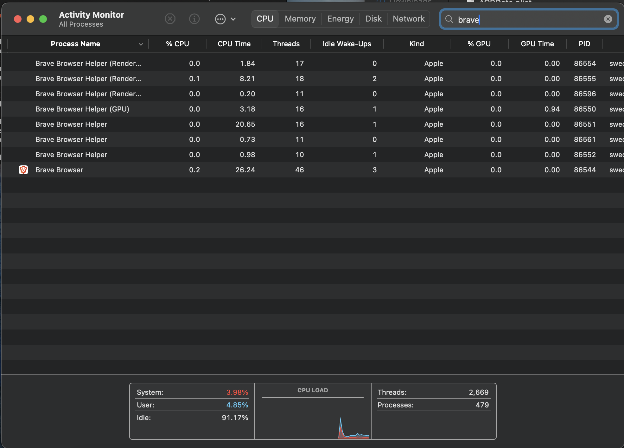Switch to the Disk tab
Image resolution: width=624 pixels, height=448 pixels.
pos(373,19)
